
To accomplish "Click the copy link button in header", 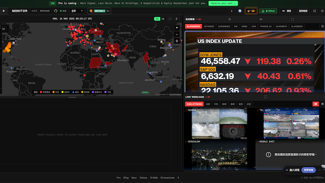I will [303, 11].
